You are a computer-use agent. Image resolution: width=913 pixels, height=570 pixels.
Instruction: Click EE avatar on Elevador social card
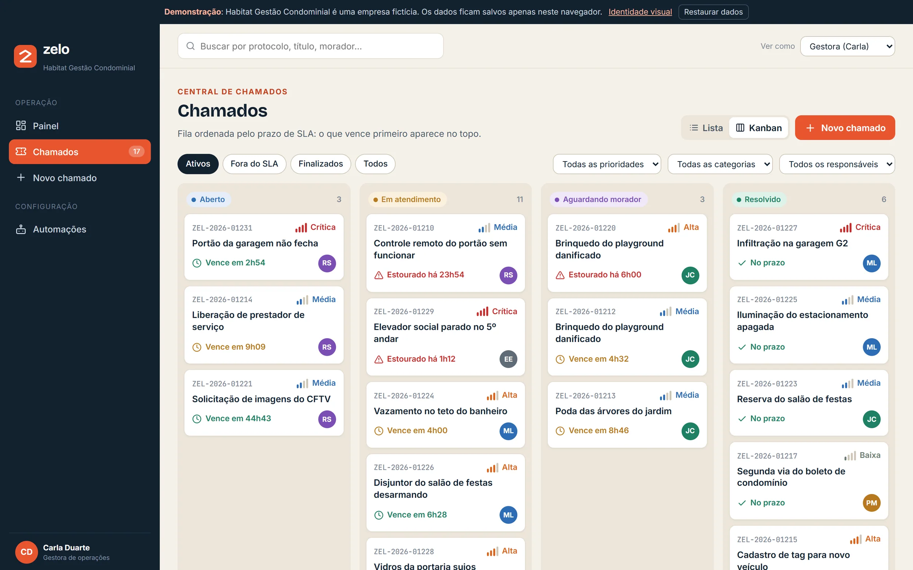tap(508, 359)
